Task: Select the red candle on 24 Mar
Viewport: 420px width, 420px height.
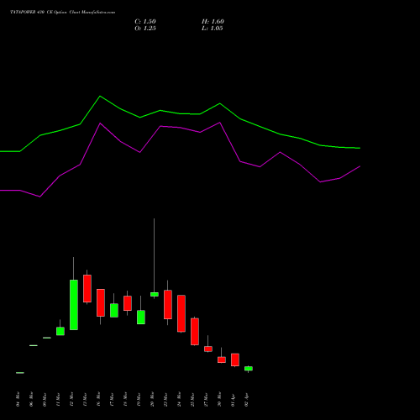Action: coord(181,313)
